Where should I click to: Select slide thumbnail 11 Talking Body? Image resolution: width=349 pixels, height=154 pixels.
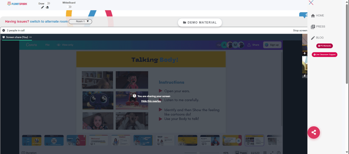pos(254,140)
